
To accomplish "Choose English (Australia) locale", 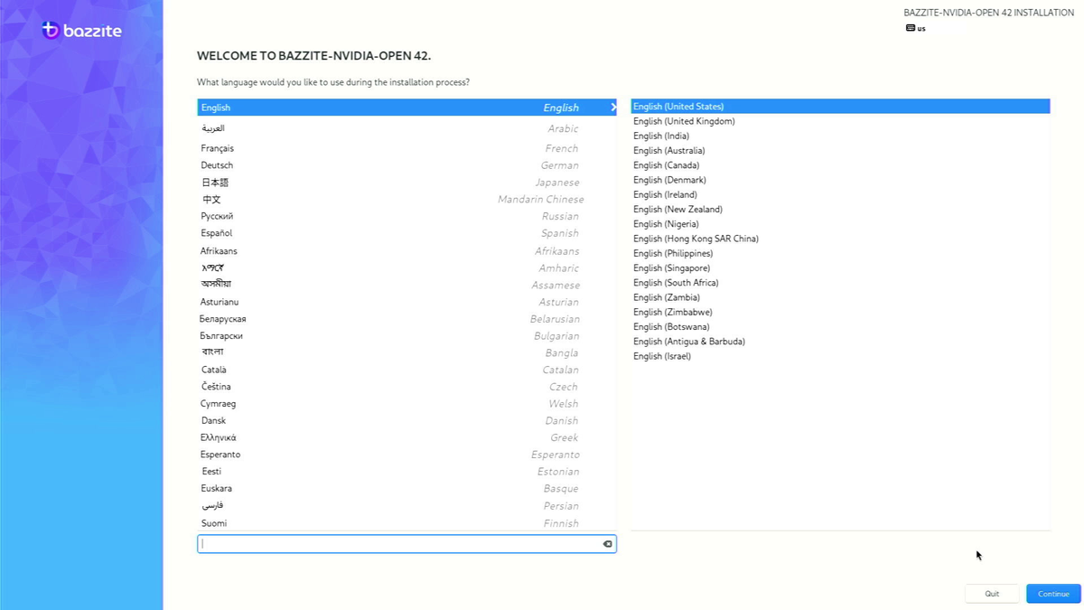I will (x=840, y=151).
